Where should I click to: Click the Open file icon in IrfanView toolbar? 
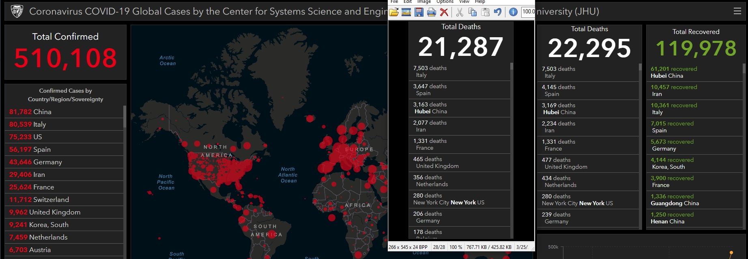click(394, 12)
